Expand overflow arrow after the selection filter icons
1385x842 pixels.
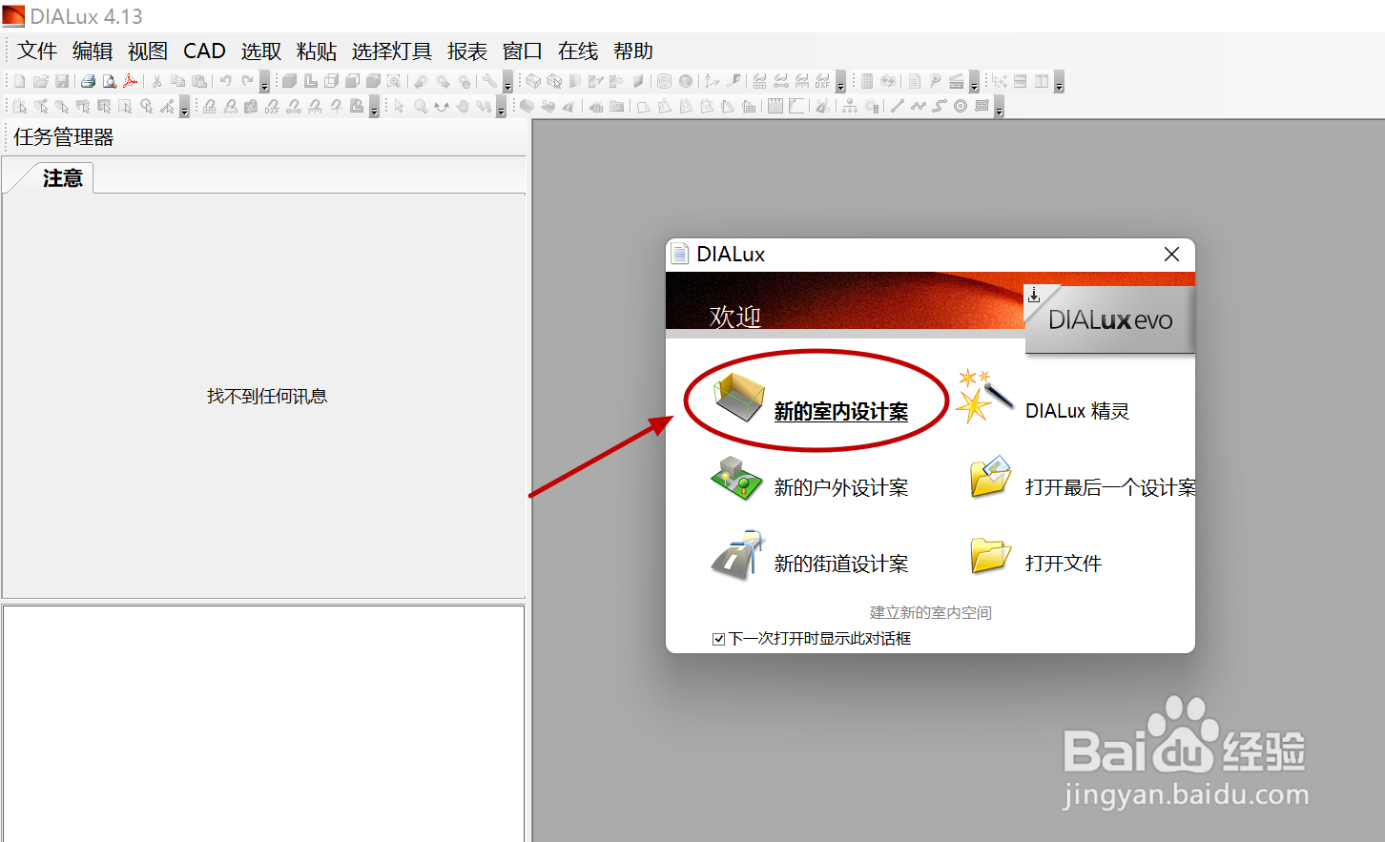pyautogui.click(x=185, y=107)
